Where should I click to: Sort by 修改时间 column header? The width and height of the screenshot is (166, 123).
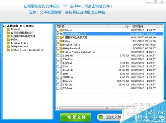(x=147, y=26)
